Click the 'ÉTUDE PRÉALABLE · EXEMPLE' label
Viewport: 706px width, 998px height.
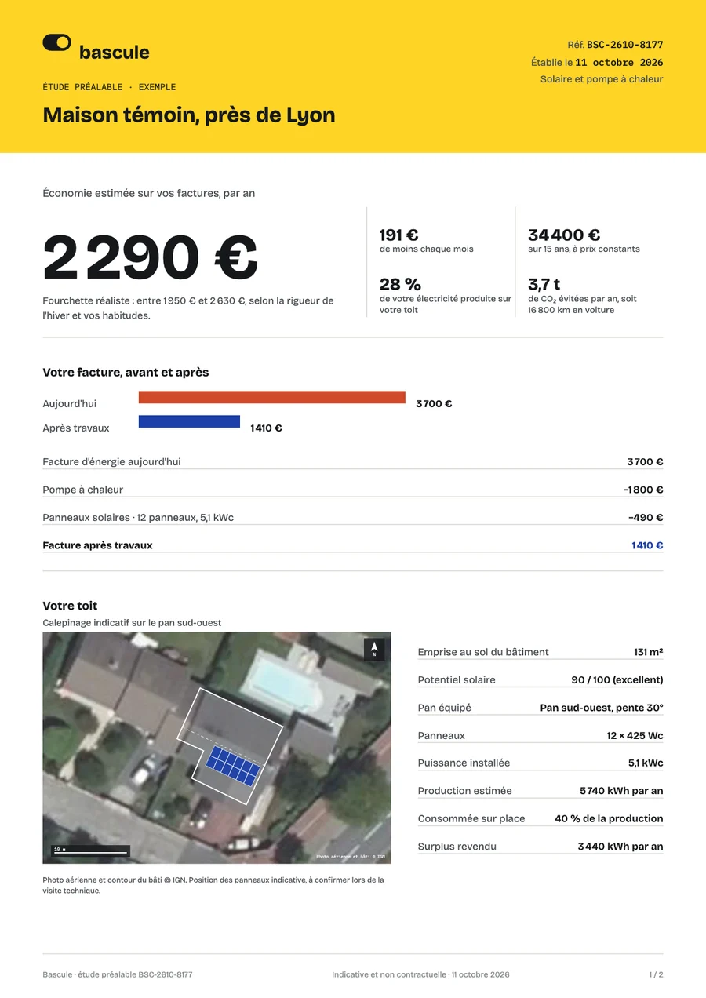[x=109, y=87]
